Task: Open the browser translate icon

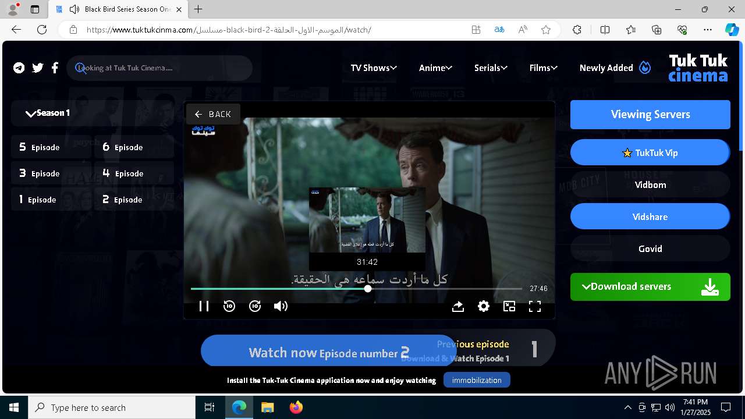Action: click(x=499, y=30)
